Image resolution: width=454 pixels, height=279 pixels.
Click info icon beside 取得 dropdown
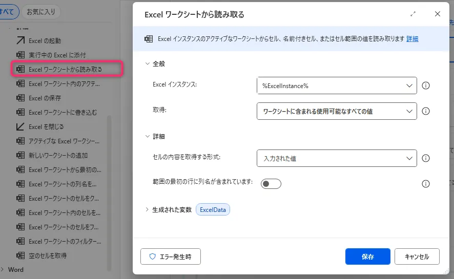425,111
